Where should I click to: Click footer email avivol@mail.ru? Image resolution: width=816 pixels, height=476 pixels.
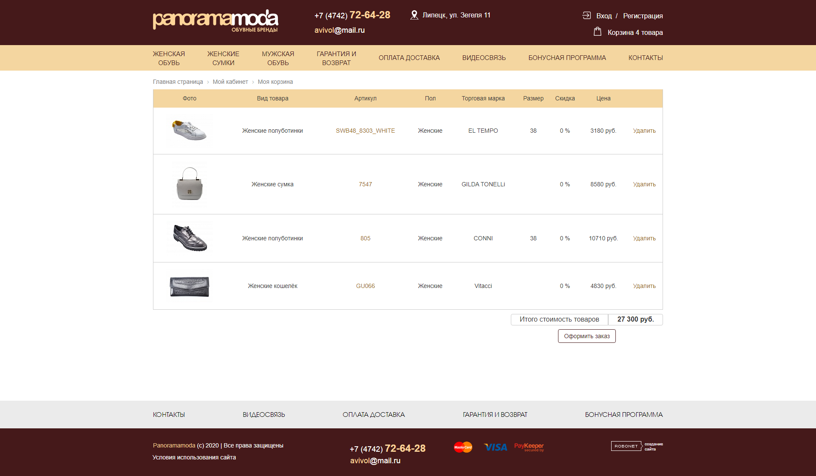click(375, 461)
